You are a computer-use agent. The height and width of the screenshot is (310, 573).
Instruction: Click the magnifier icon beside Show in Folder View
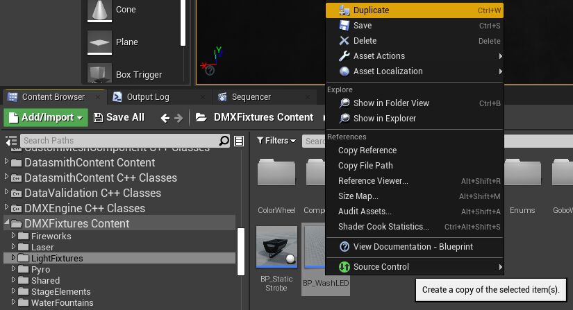coord(344,103)
